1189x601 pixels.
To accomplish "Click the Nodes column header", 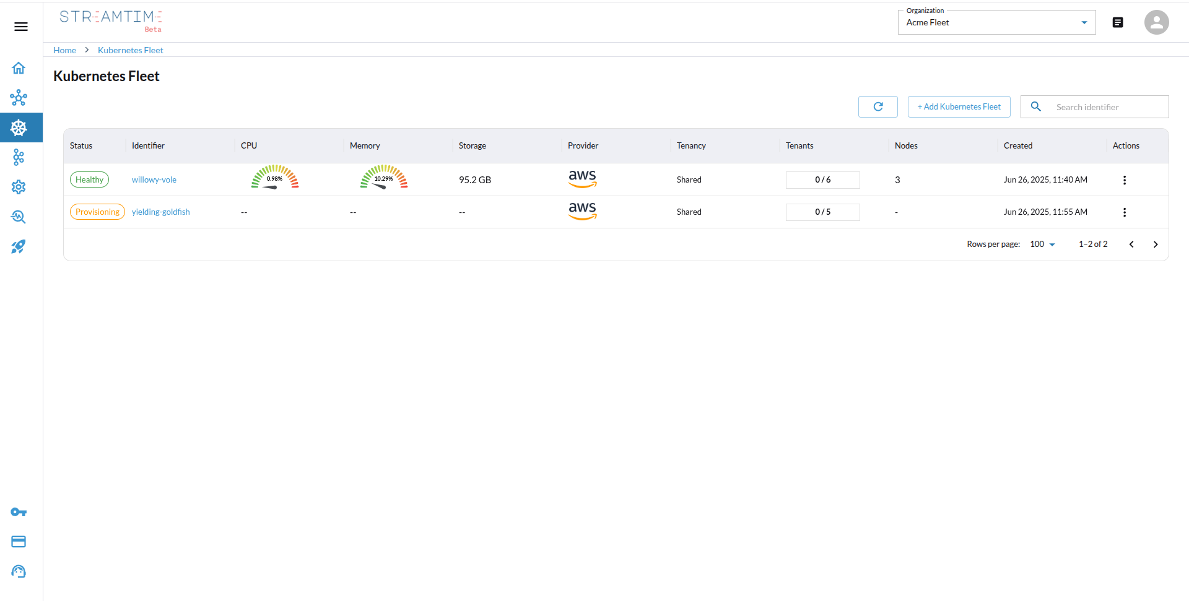I will coord(906,145).
